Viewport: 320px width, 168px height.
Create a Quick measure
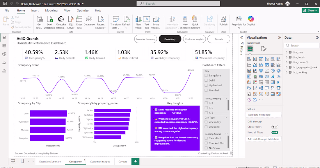(x=195, y=22)
